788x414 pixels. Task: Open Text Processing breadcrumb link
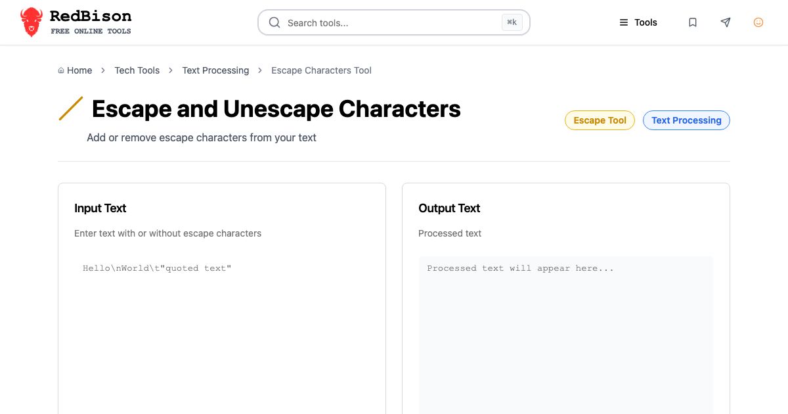tap(215, 70)
